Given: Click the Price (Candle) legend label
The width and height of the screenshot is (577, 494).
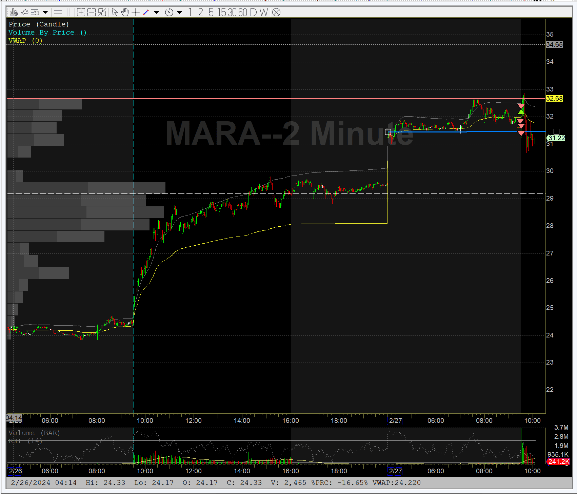Looking at the screenshot, I should tap(39, 24).
